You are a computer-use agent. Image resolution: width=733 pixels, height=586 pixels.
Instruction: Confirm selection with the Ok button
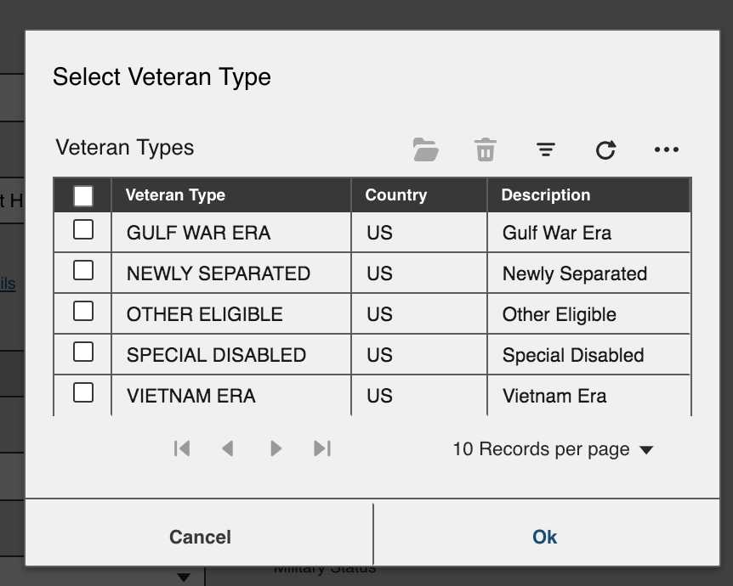(544, 537)
